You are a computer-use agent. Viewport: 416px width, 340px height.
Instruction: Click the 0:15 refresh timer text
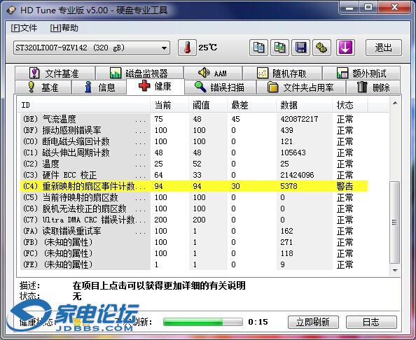pos(258,322)
